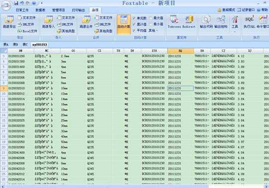Click the select-all corner of the grid
This screenshot has width=269, height=188.
(x=4, y=51)
